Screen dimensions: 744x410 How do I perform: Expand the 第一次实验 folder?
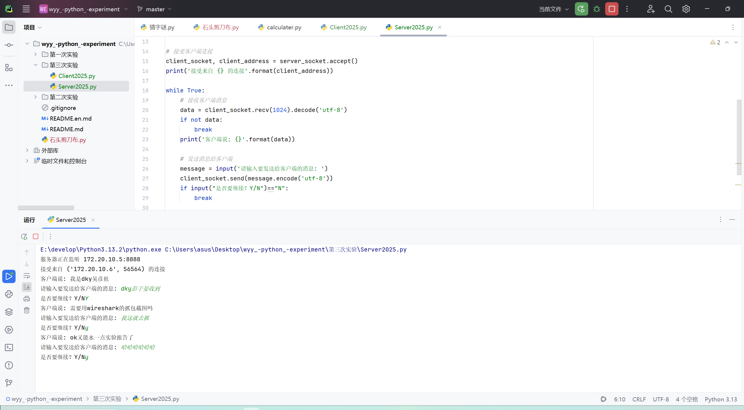[x=35, y=54]
